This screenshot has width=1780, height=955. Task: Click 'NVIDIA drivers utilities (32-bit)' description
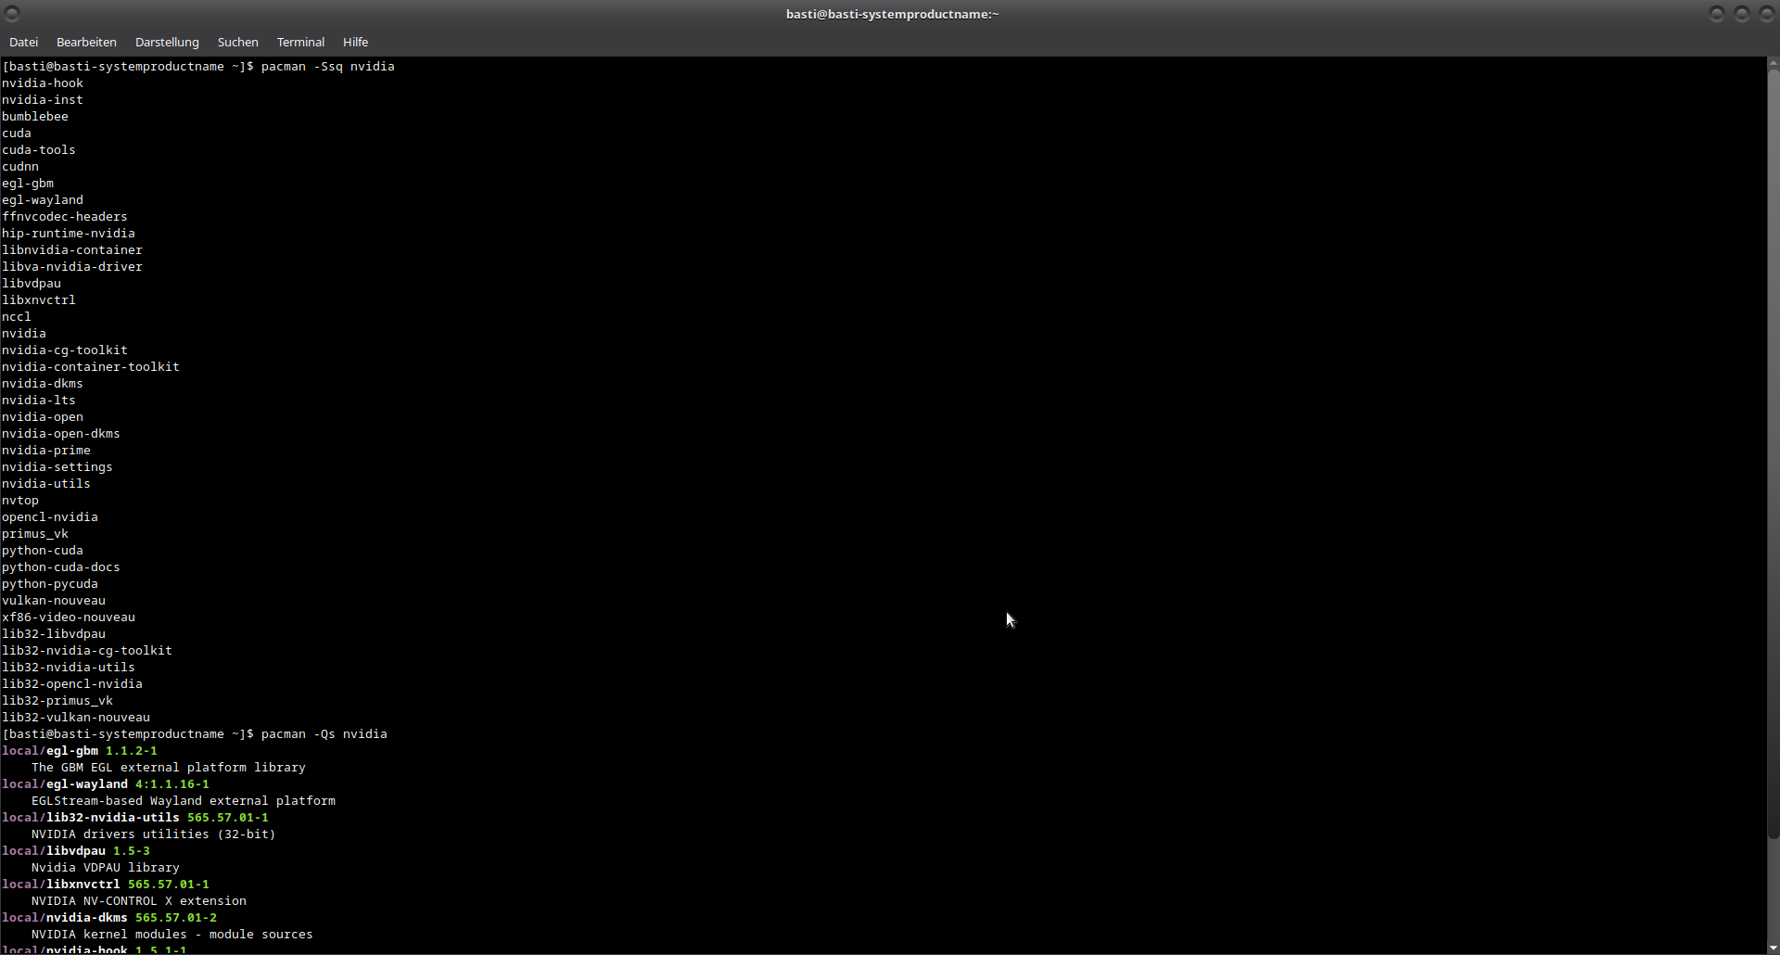[154, 834]
